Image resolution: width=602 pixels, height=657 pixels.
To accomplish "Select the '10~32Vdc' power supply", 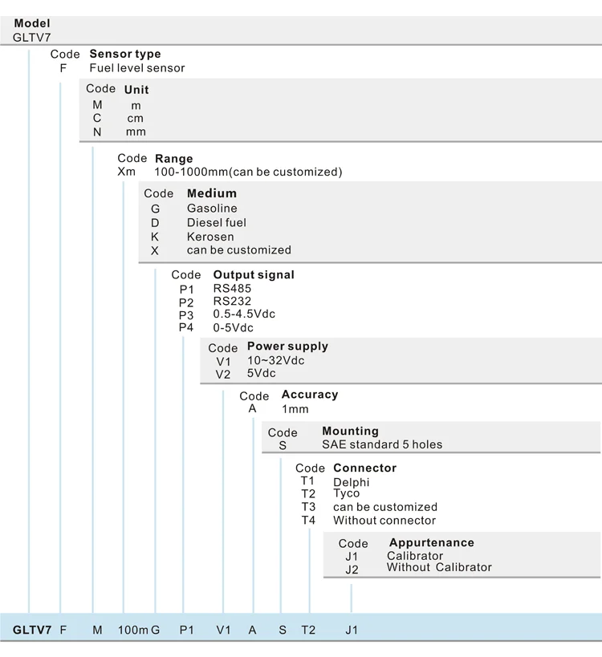I will [x=276, y=360].
